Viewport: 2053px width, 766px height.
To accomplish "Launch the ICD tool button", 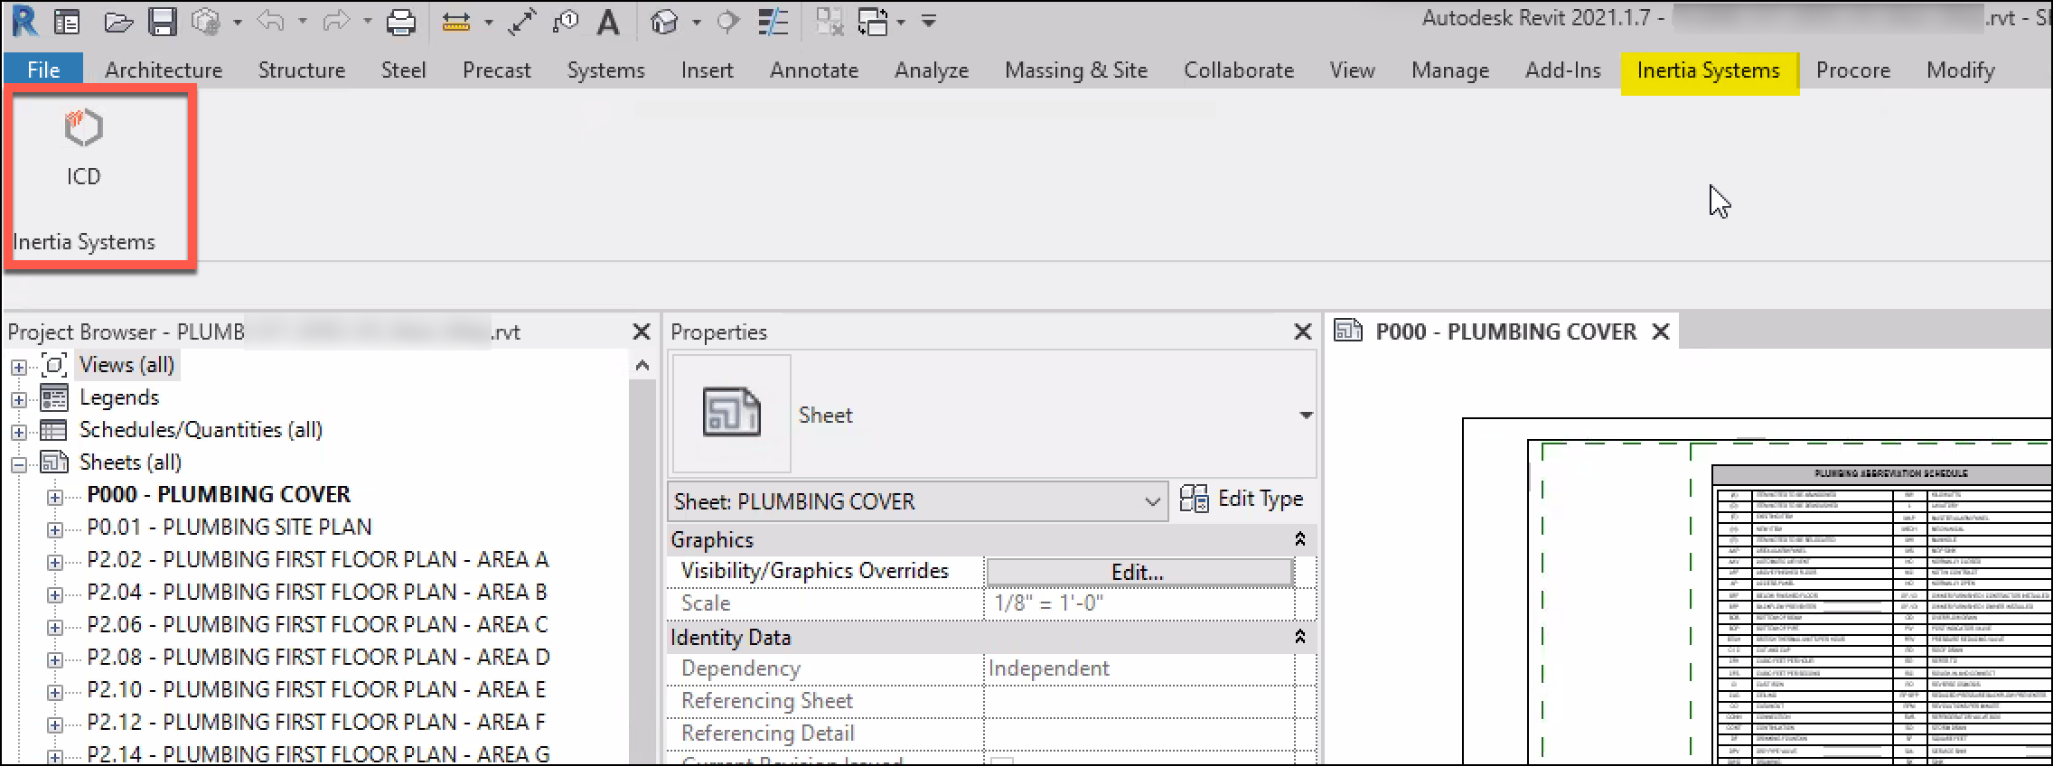I will (83, 148).
